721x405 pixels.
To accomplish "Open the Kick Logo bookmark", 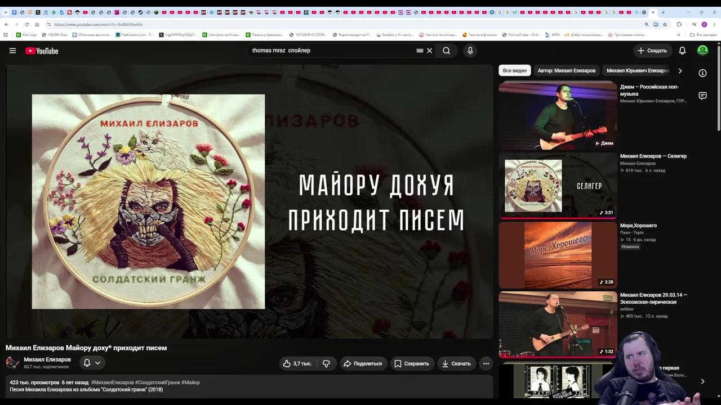I will tap(26, 35).
